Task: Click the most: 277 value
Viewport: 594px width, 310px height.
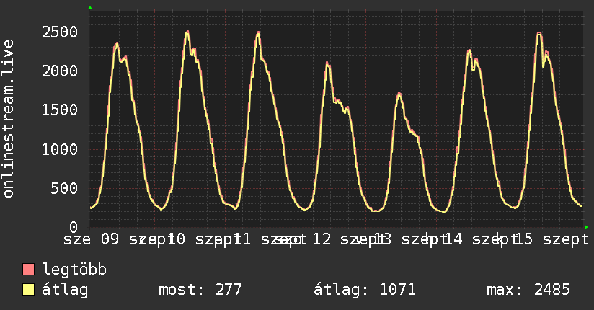Action: pos(200,290)
